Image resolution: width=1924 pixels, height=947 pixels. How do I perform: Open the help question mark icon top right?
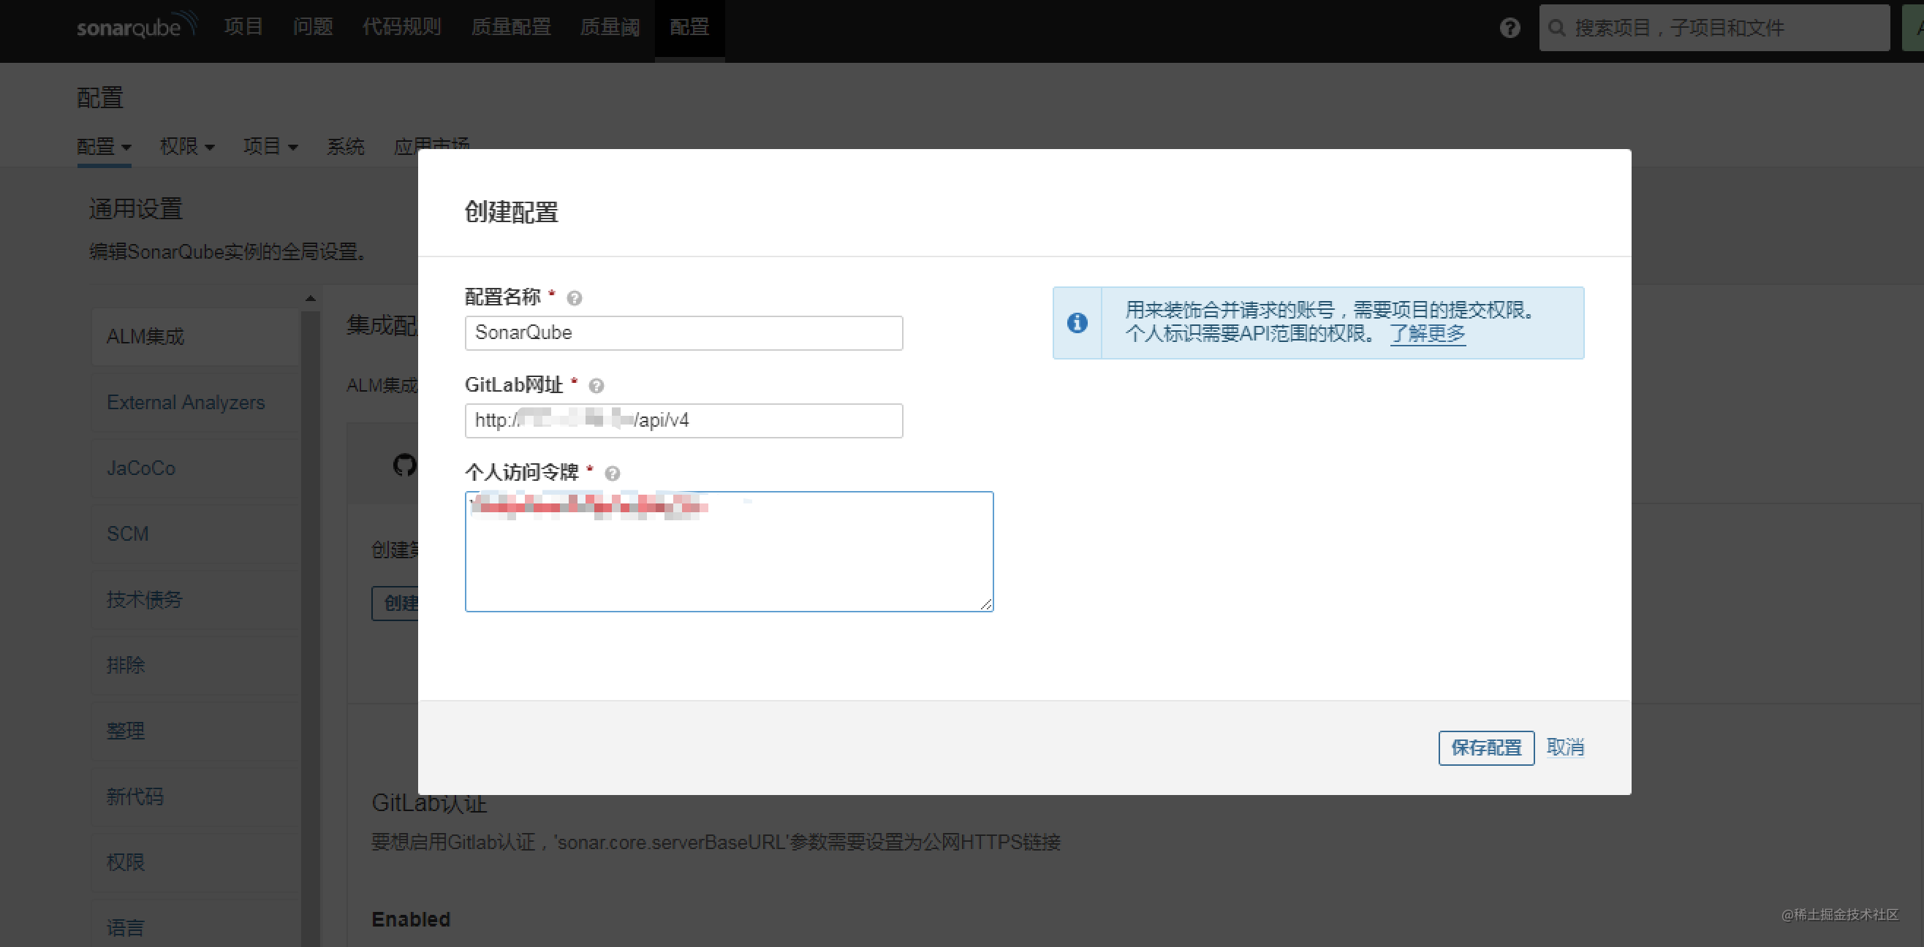1510,28
